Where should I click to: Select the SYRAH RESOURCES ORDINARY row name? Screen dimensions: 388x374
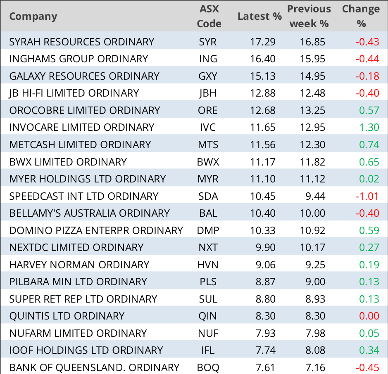coord(81,42)
